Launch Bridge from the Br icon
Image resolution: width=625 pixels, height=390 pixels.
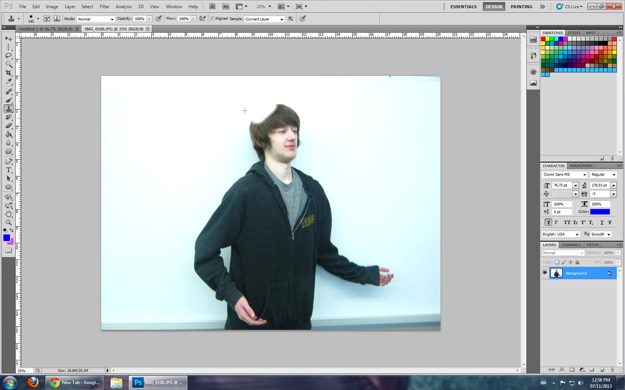click(212, 6)
